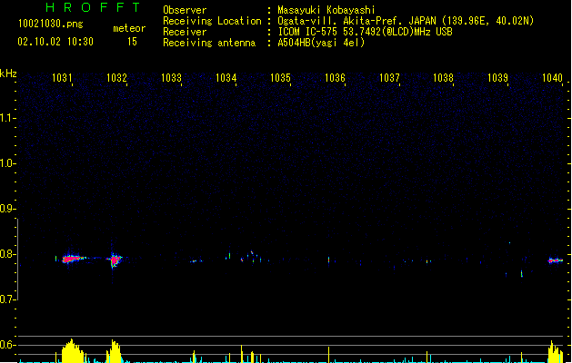
Task: Click the yellow amplitude peak below 1032
Action: pyautogui.click(x=114, y=351)
